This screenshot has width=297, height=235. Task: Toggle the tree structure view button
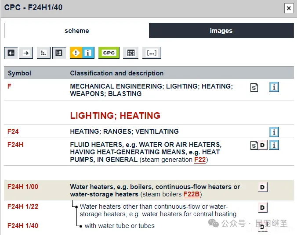58,53
